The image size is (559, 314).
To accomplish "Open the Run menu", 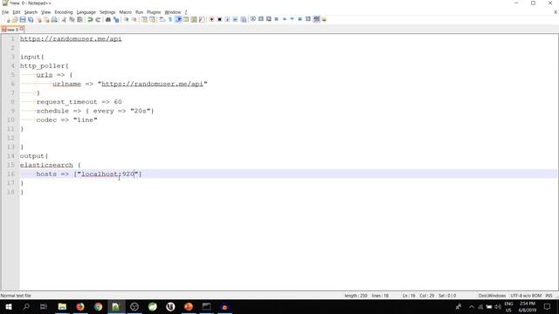I will pos(139,12).
